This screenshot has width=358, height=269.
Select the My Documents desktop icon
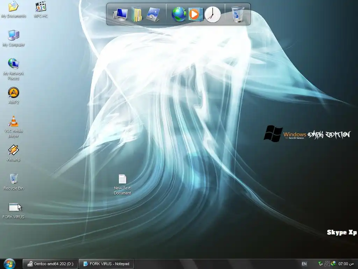pos(14,9)
